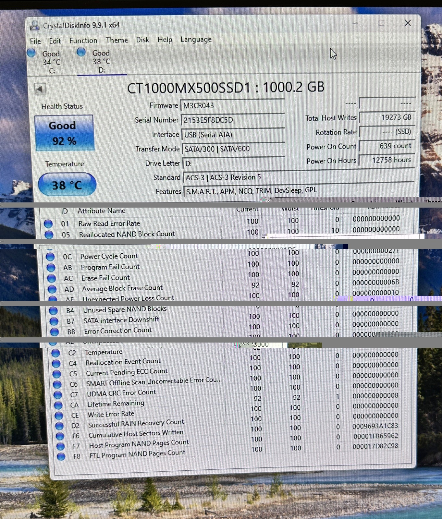The height and width of the screenshot is (519, 442).
Task: Click status dot for Power Cycle Count
Action: 50,257
